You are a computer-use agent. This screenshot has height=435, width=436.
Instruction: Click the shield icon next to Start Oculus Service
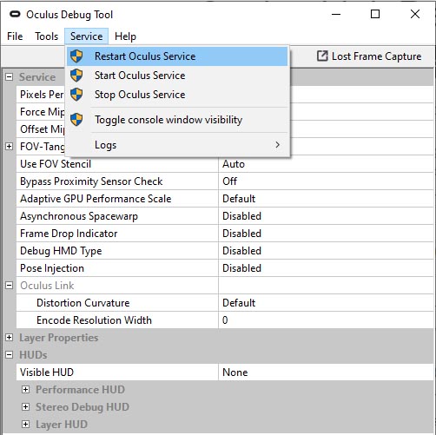[x=76, y=76]
